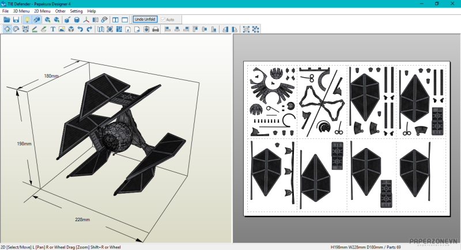
Task: Switch to split two-pane window layout
Action: click(x=115, y=20)
